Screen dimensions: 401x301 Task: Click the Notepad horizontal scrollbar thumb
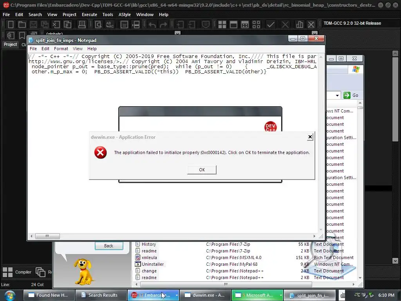pos(47,236)
